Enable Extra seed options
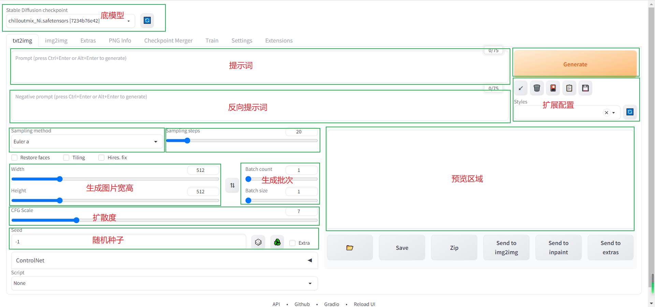Screen dimensions: 655x307 click(x=292, y=243)
